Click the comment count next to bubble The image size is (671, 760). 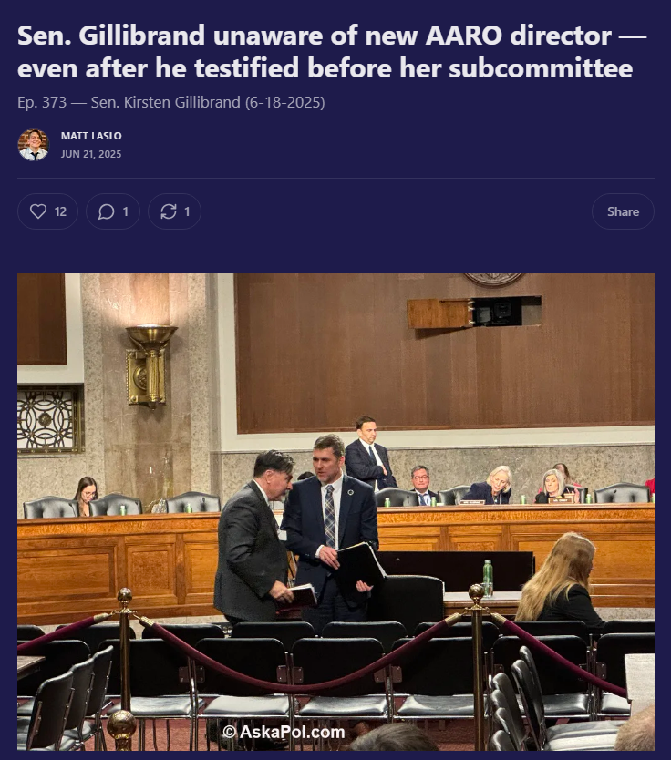click(126, 211)
